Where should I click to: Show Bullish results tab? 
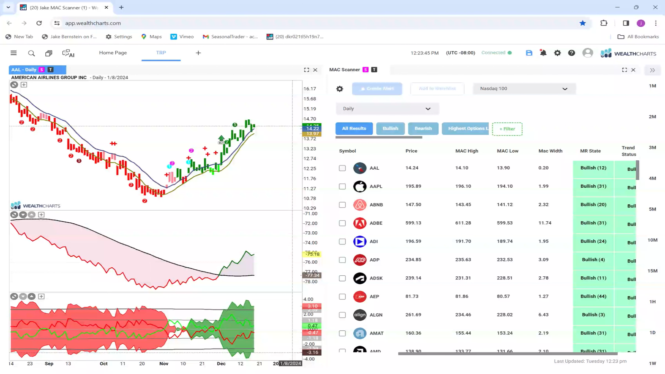(x=390, y=128)
